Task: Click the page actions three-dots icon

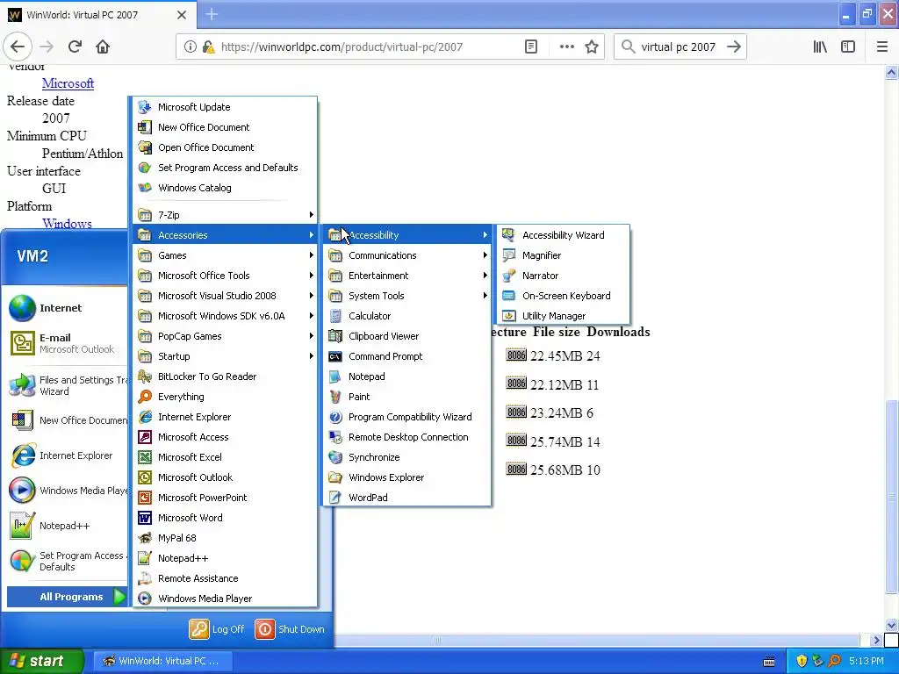Action: 566,47
